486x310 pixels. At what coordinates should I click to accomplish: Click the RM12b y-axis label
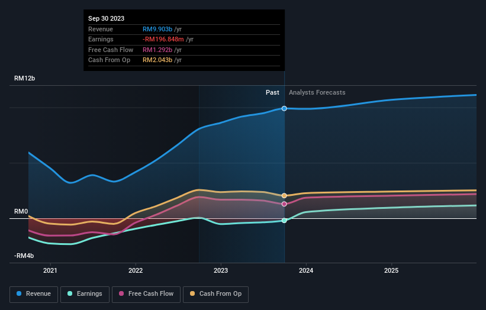[x=24, y=78]
